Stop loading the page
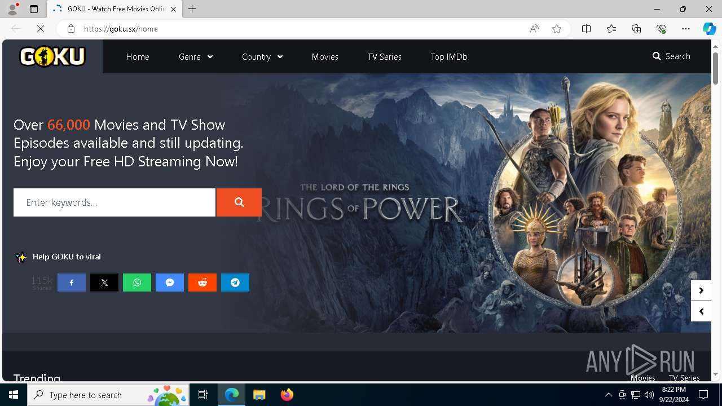The image size is (722, 406). coord(41,29)
